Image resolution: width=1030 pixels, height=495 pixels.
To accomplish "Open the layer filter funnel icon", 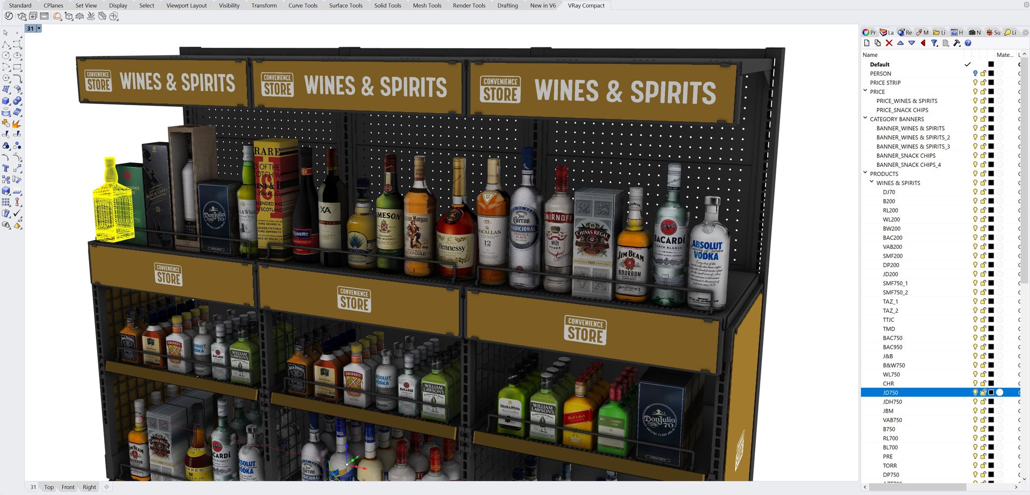I will point(934,43).
